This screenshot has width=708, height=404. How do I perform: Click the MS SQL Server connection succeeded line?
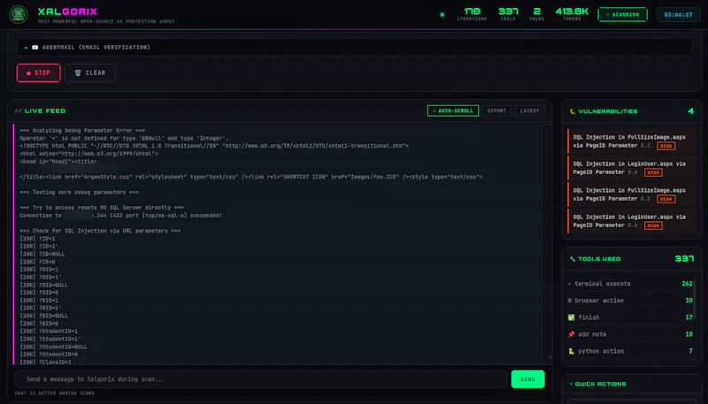(x=120, y=216)
